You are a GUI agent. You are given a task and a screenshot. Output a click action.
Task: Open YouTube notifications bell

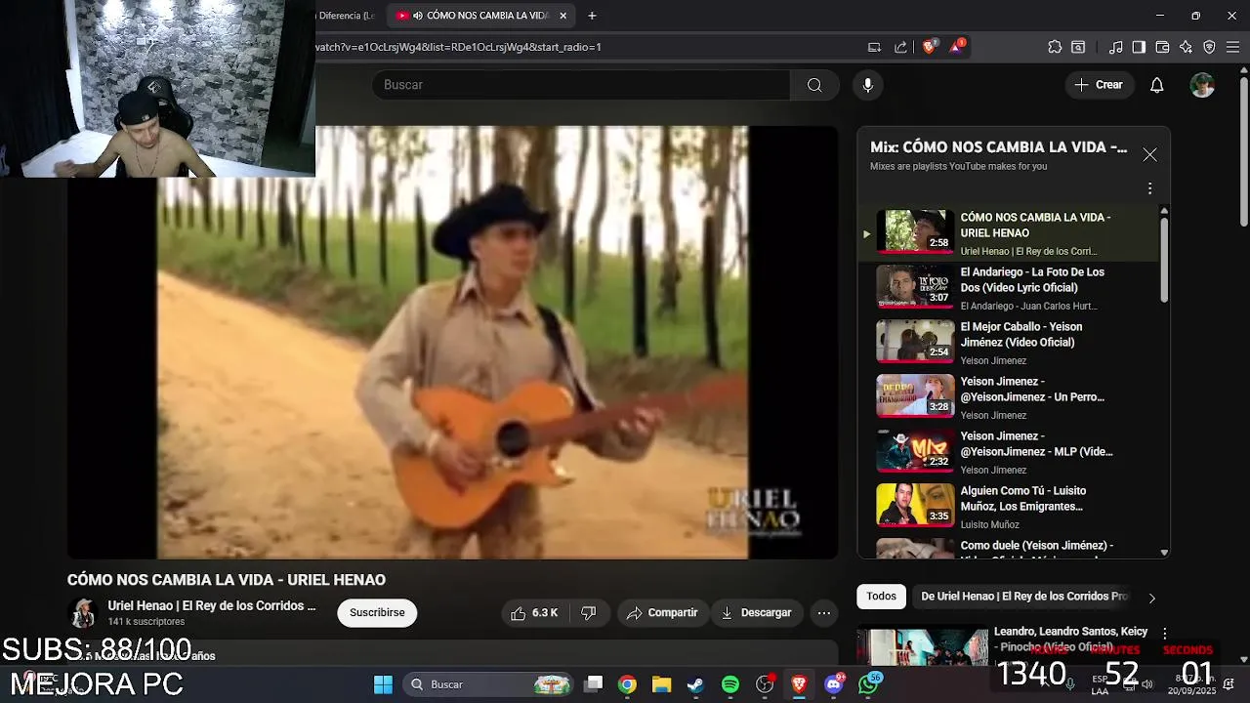click(x=1156, y=85)
